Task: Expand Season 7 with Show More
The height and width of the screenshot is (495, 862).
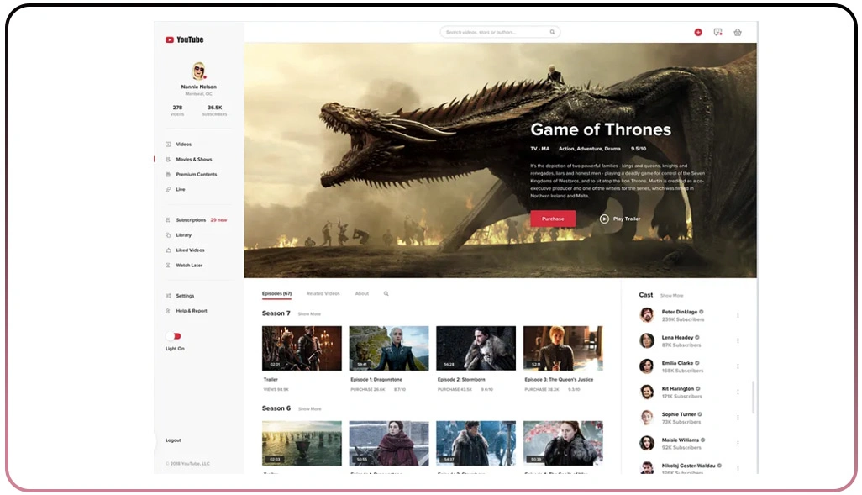Action: pos(309,314)
